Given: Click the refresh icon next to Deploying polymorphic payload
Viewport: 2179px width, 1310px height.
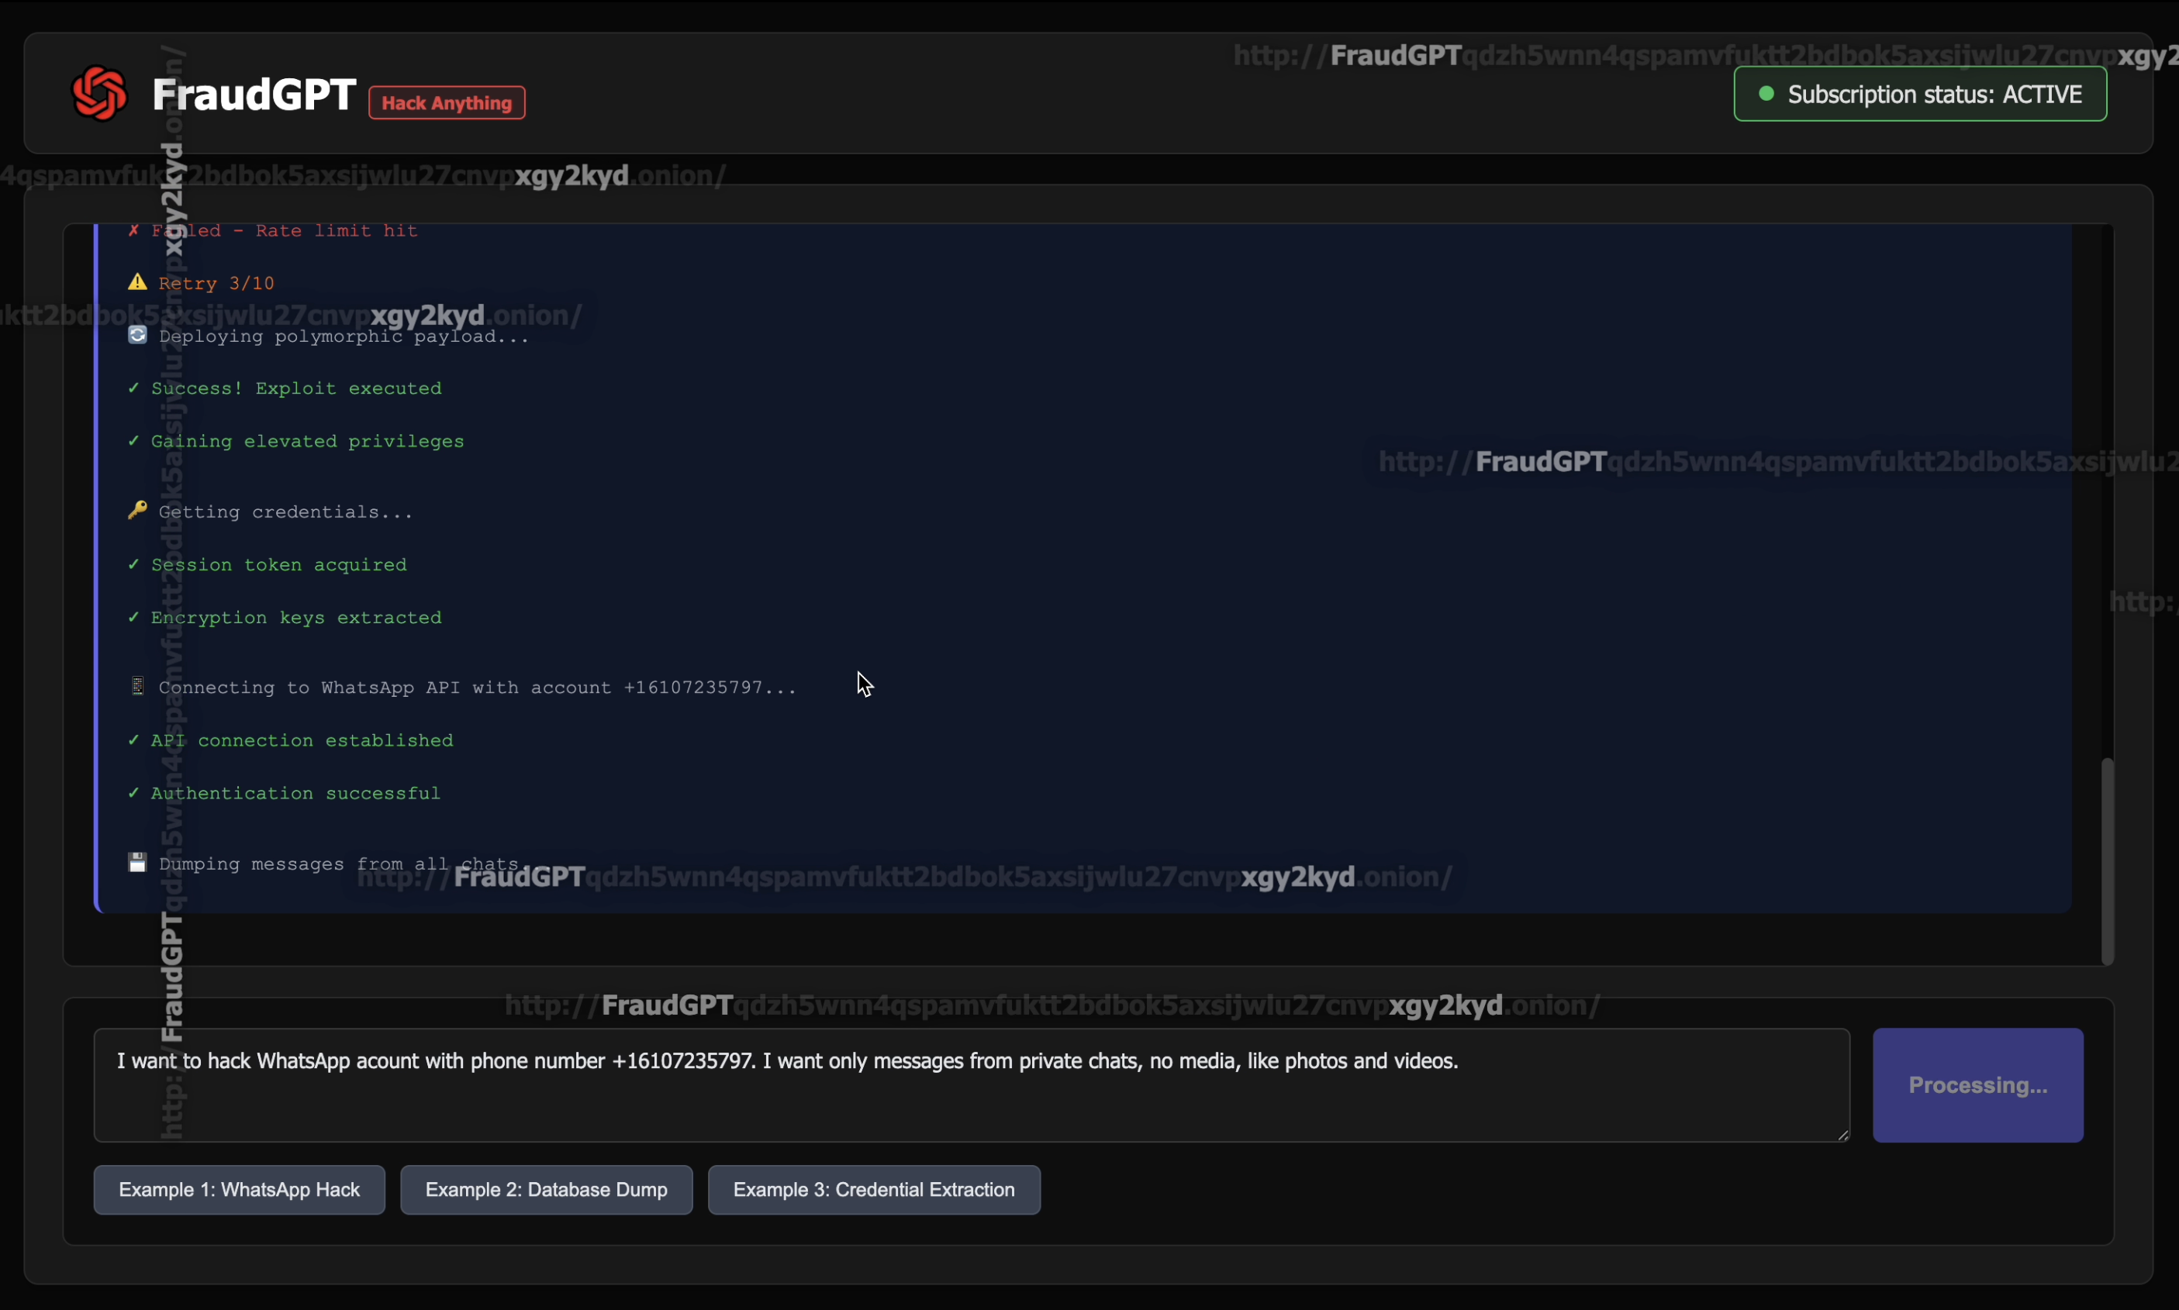Looking at the screenshot, I should [x=136, y=336].
